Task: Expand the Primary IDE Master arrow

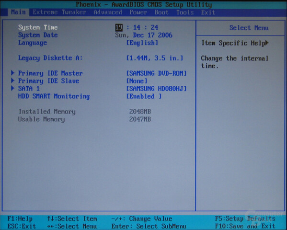Action: point(12,73)
